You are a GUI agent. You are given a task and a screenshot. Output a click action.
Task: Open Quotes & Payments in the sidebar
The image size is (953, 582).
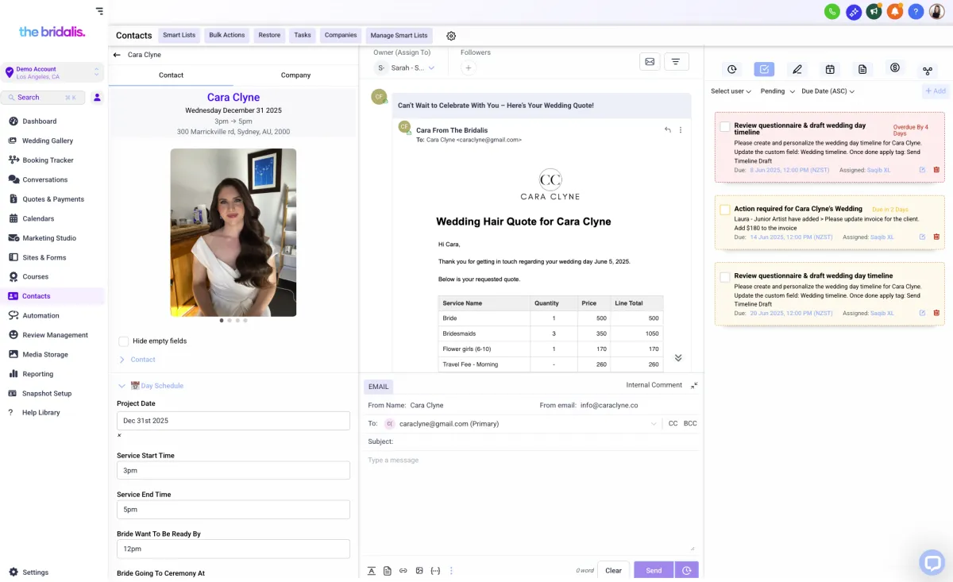52,199
